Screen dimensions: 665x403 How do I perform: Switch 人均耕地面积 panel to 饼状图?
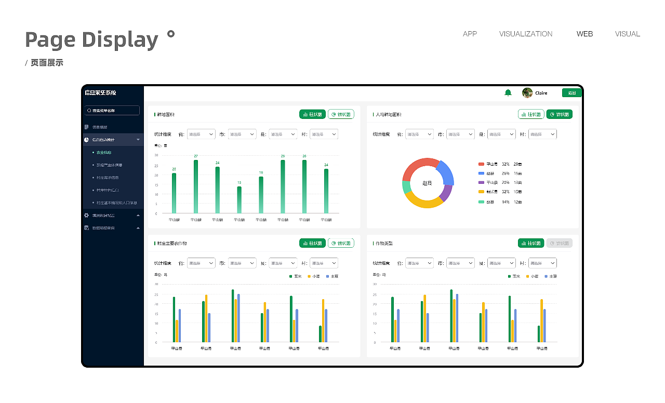pos(560,114)
